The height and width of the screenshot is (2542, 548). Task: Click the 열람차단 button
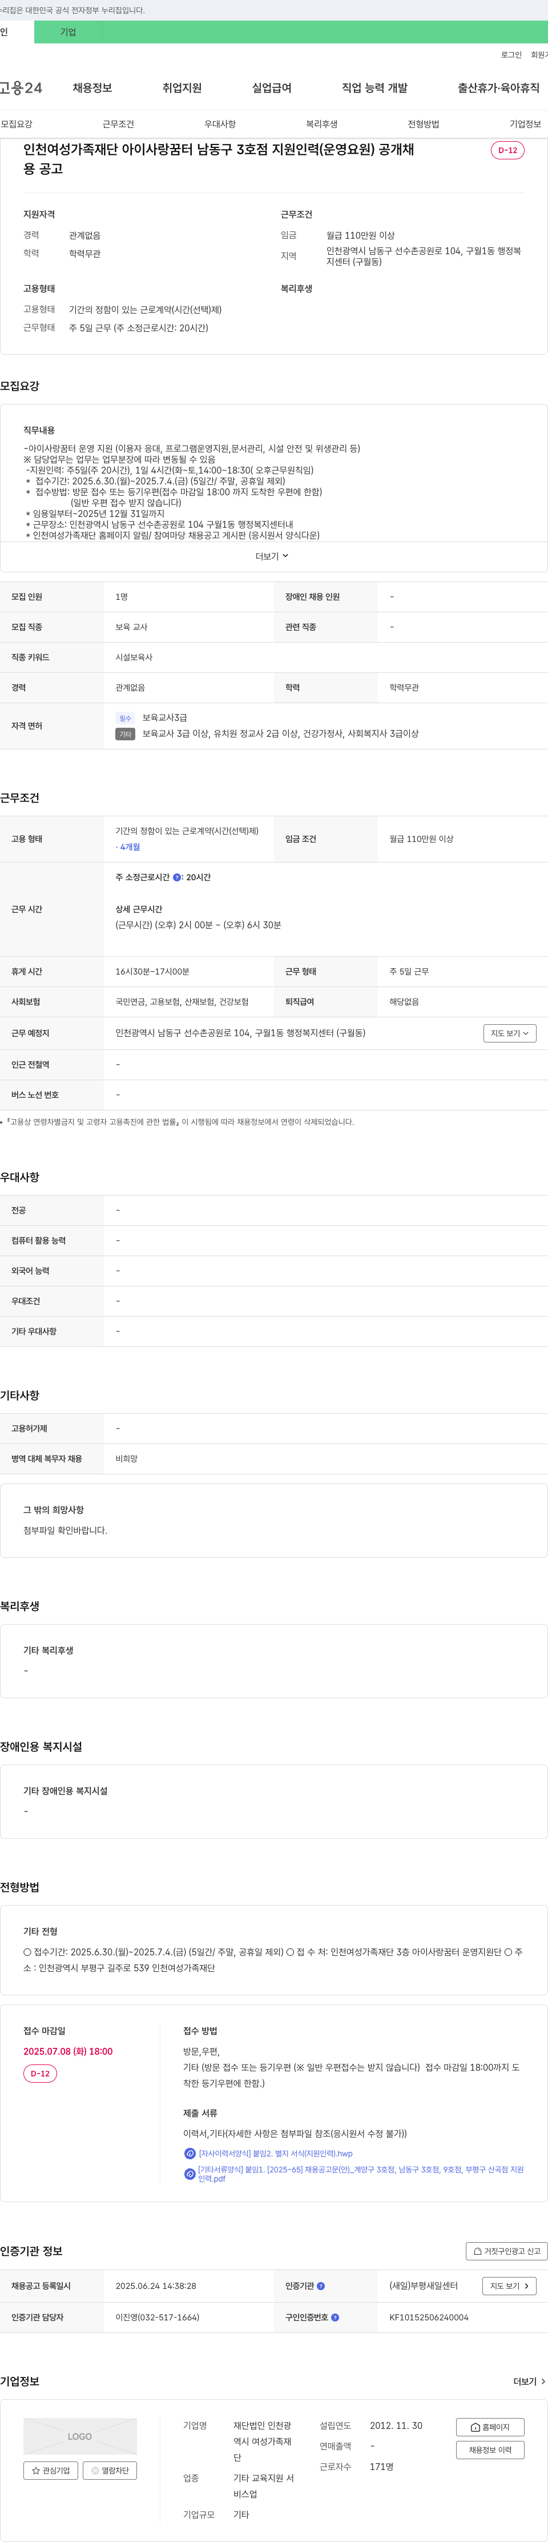tap(110, 2470)
